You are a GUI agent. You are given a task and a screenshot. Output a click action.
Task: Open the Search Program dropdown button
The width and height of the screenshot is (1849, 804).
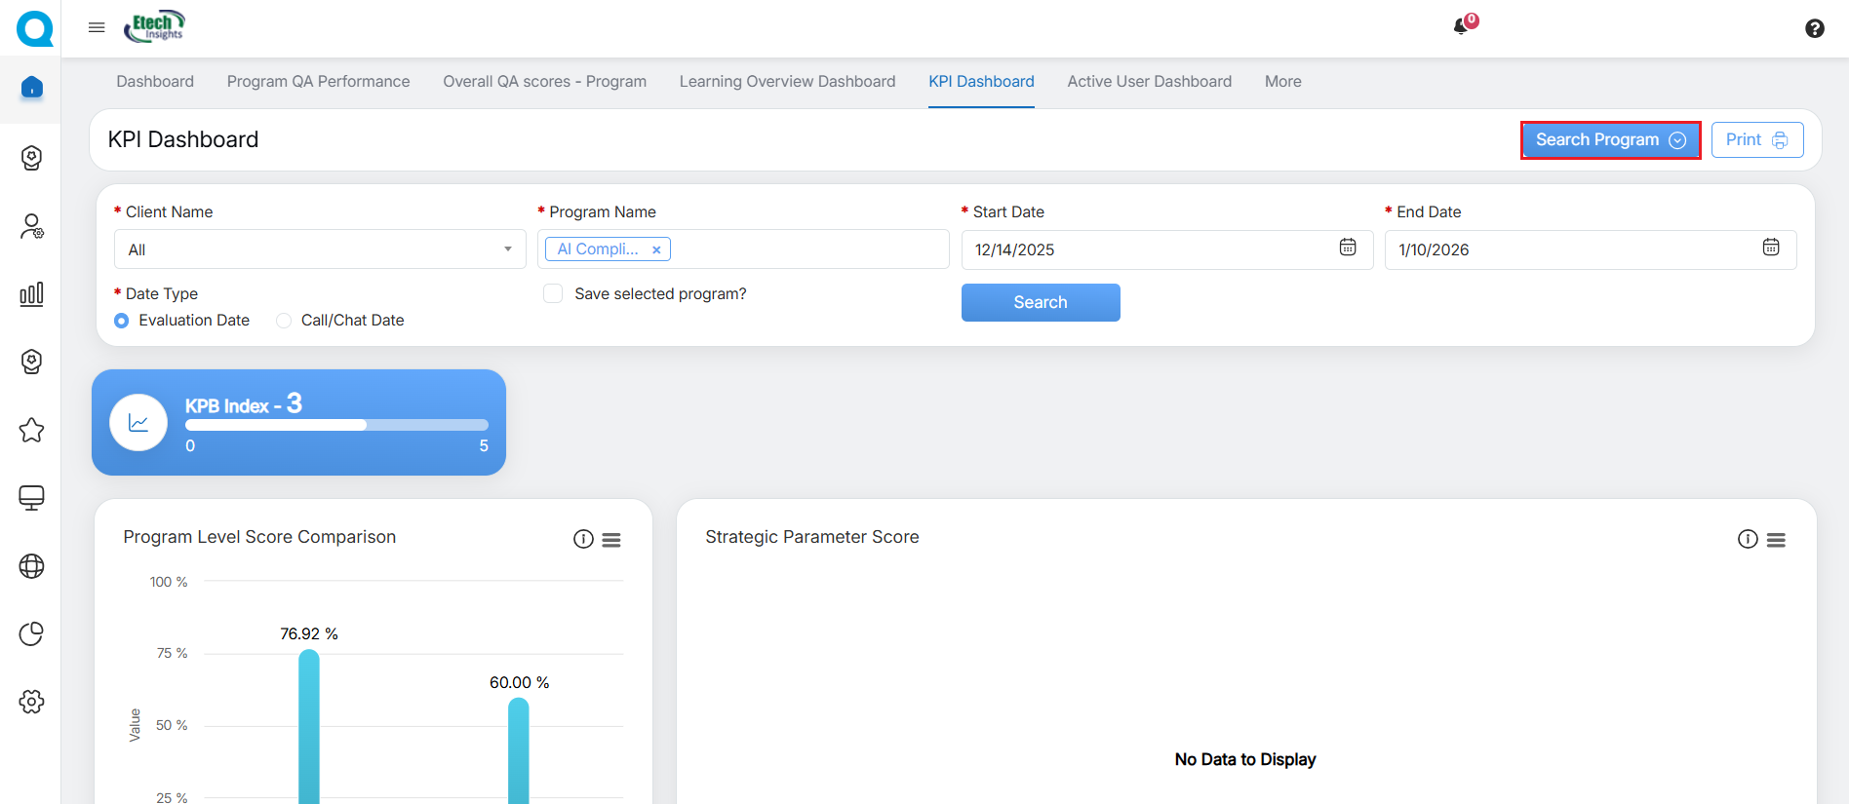1610,140
